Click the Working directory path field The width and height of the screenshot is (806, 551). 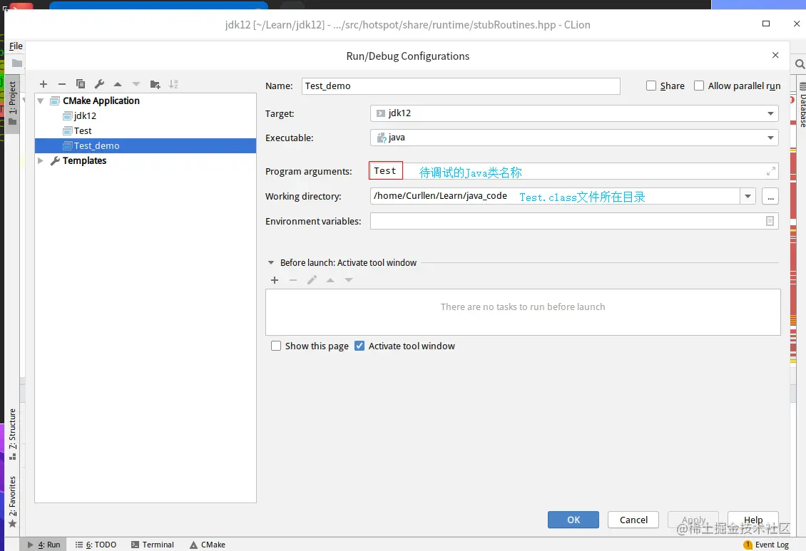[555, 197]
